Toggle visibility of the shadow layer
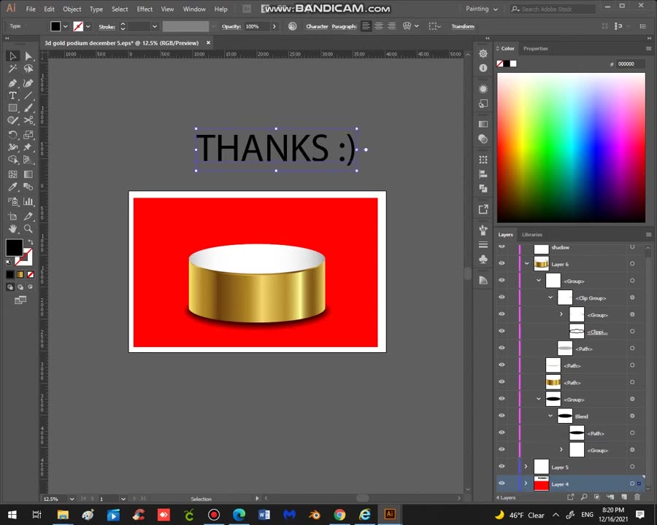The height and width of the screenshot is (525, 657). click(x=502, y=246)
